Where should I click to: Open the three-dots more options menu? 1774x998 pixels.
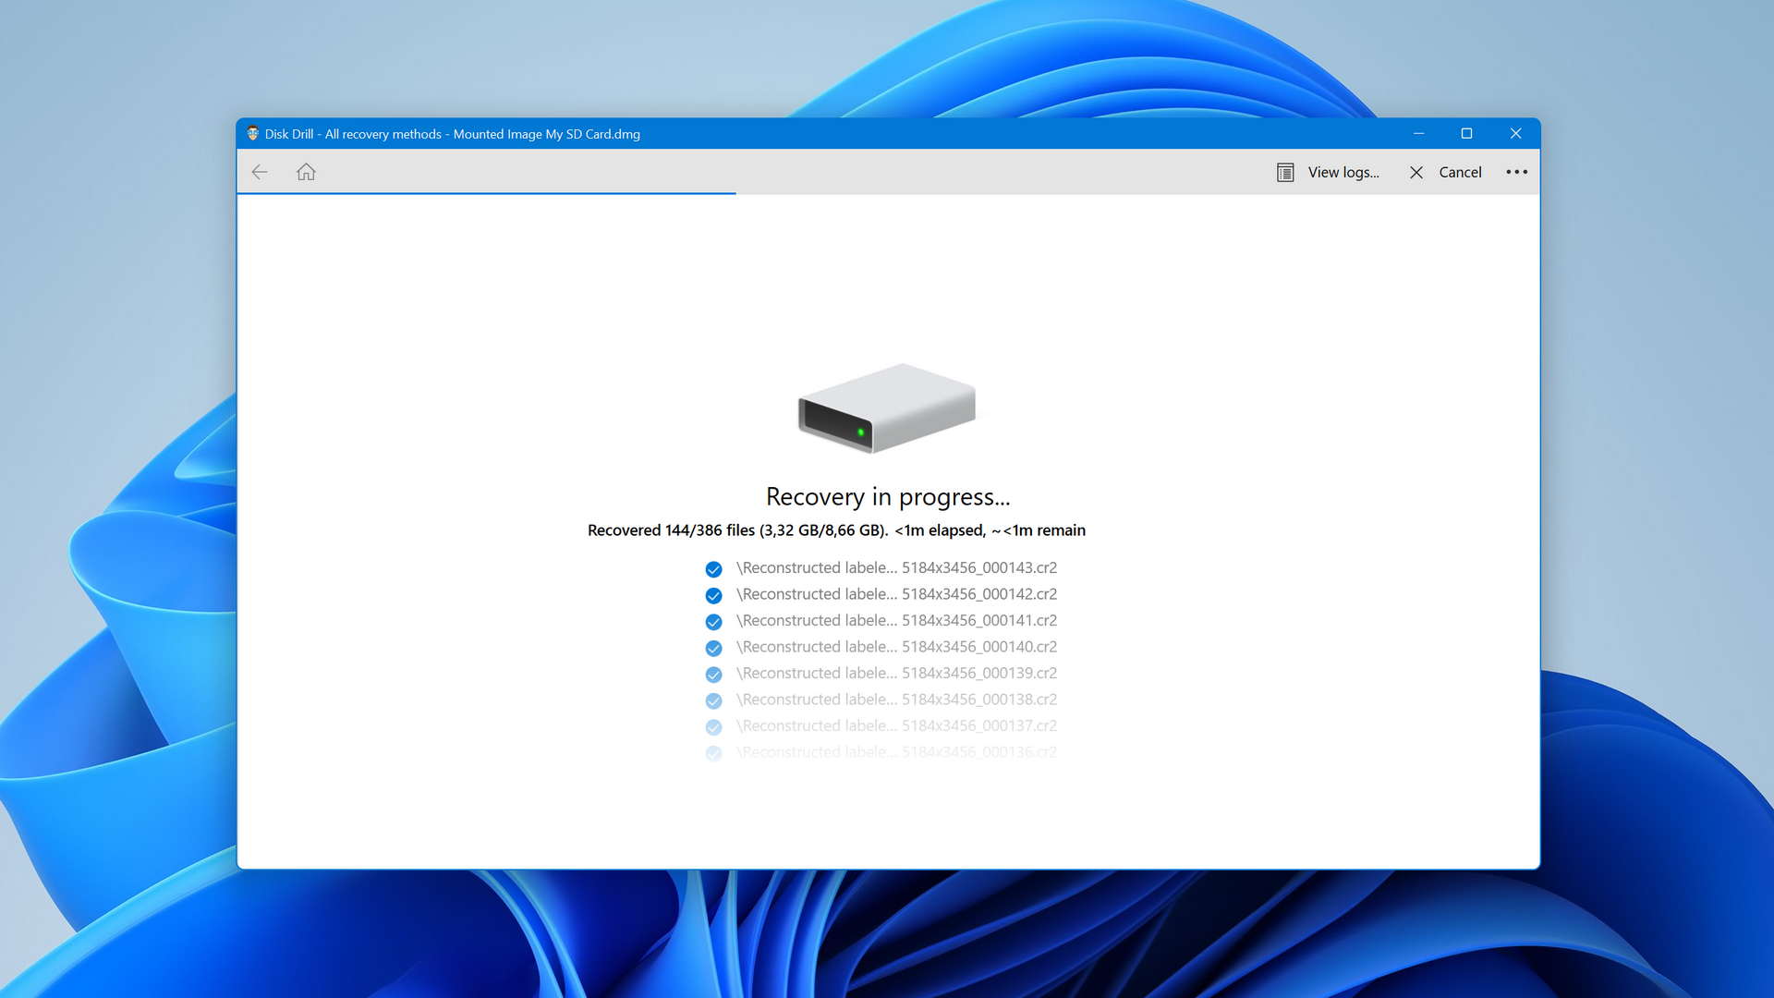[1516, 172]
